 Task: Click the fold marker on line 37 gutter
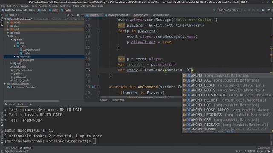pyautogui.click(x=99, y=76)
